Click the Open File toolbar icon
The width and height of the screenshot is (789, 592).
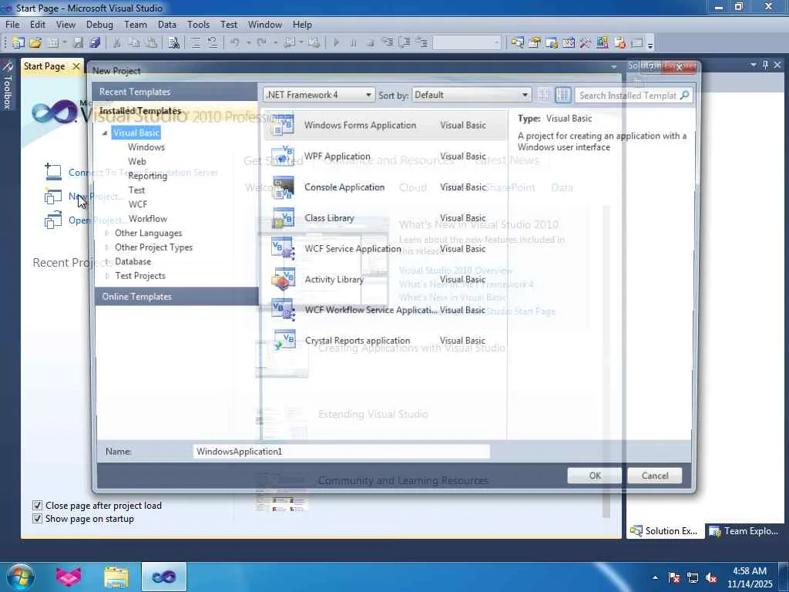tap(35, 43)
